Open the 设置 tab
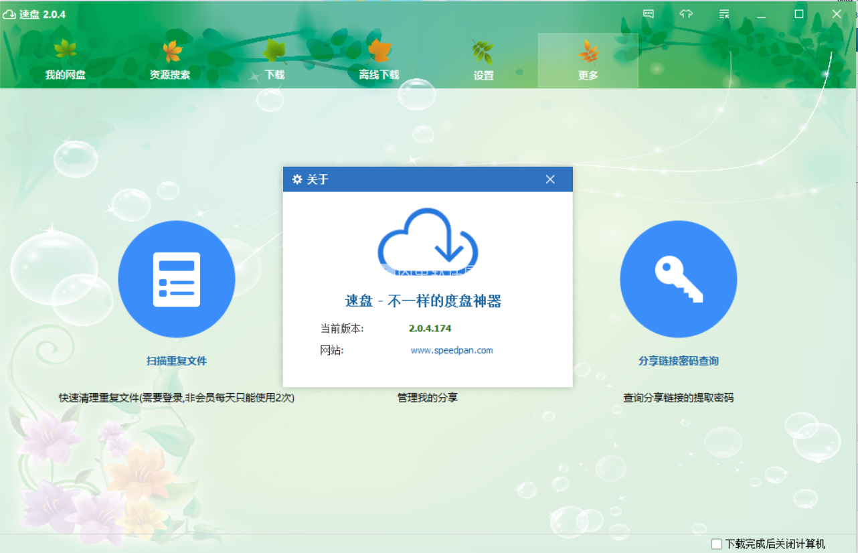This screenshot has width=858, height=553. (483, 61)
